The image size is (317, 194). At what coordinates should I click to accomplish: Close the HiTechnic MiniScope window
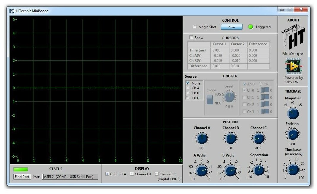coord(301,9)
